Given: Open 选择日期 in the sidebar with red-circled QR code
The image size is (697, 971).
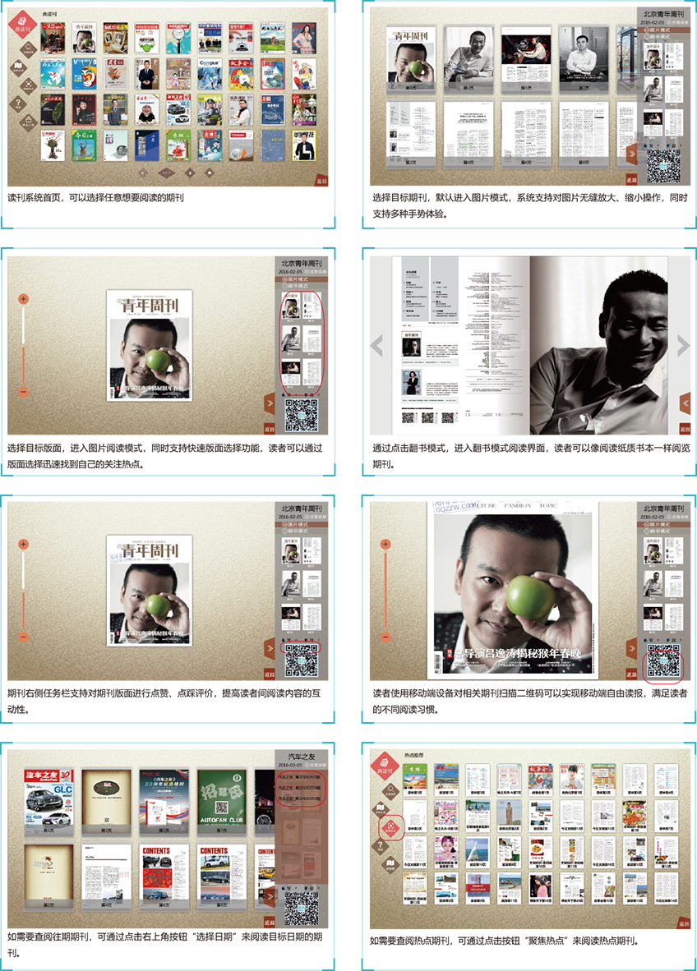Looking at the screenshot, I should pos(680,517).
